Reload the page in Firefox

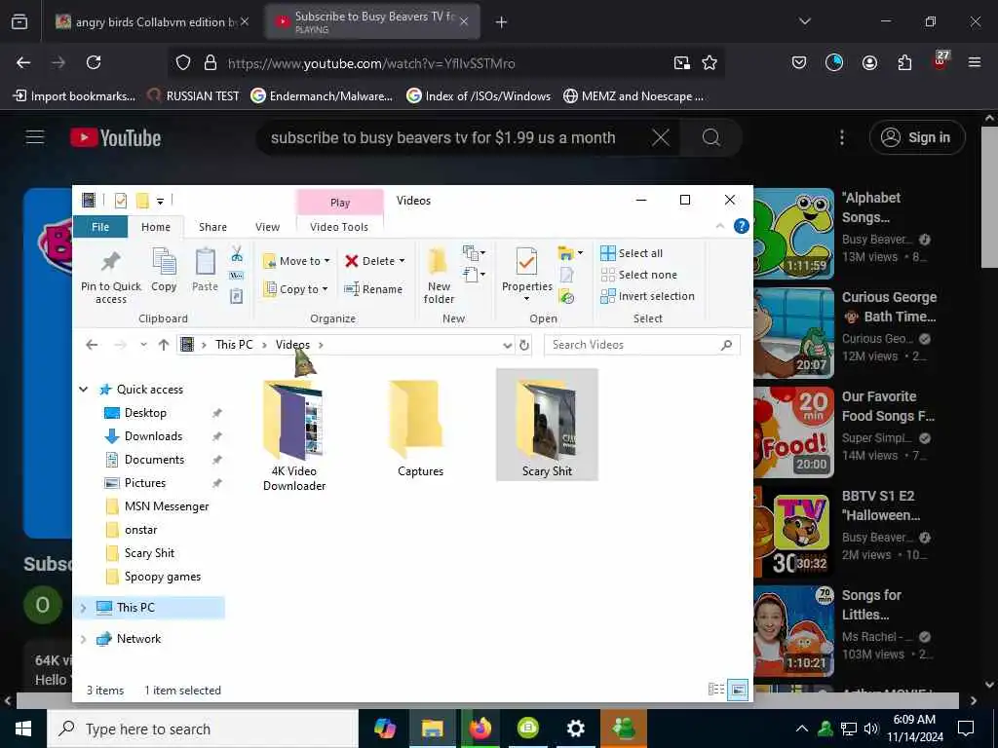click(94, 62)
